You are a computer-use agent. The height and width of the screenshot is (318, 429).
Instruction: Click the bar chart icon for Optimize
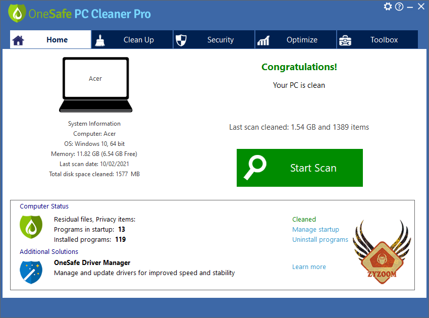pos(263,40)
